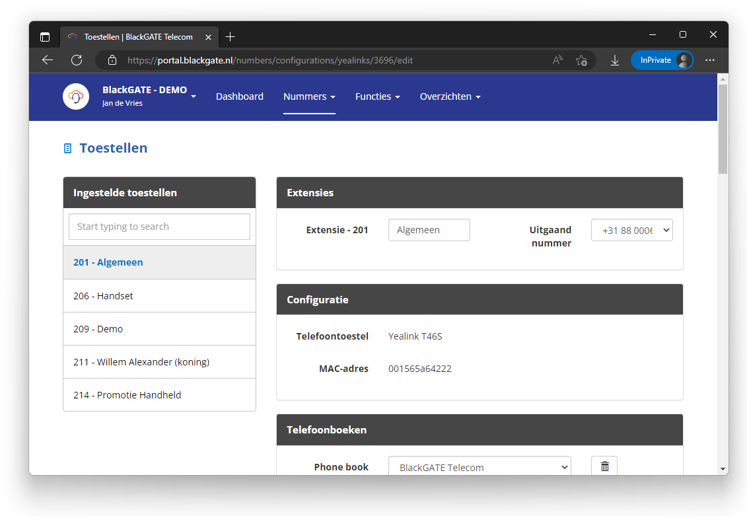Click the InPrivate profile button
Image resolution: width=747 pixels, height=516 pixels.
point(662,60)
